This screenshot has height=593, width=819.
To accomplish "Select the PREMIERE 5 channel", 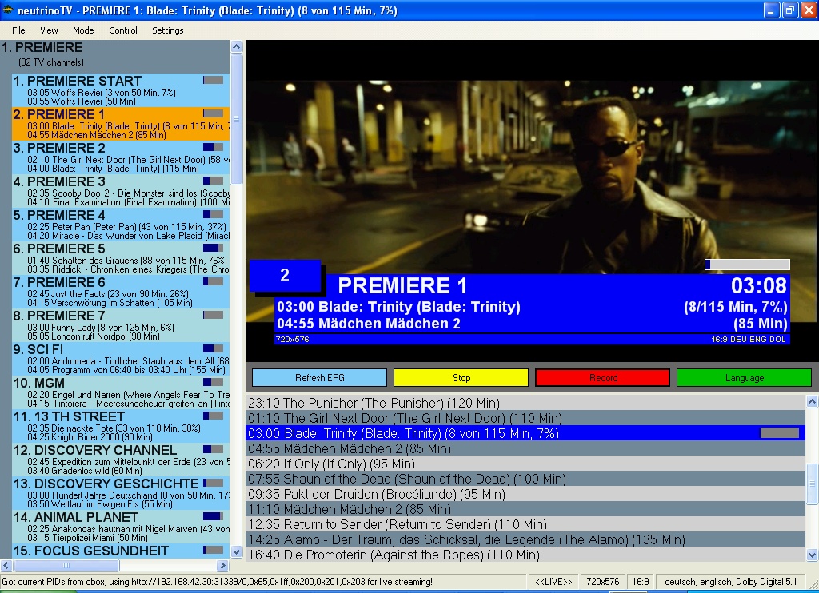I will pos(121,258).
